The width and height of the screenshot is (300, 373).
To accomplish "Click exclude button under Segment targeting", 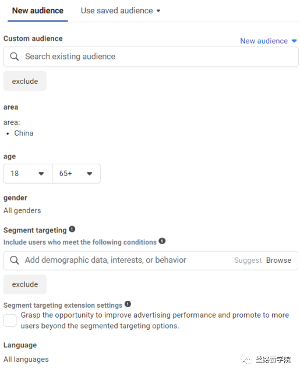I will [25, 284].
